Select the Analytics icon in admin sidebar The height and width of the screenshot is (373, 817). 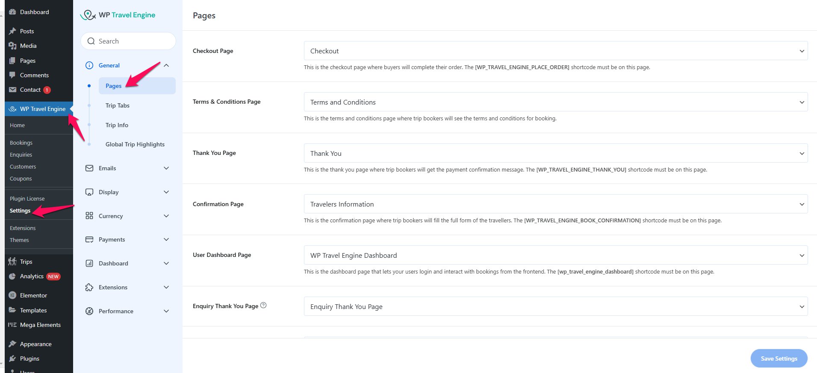pos(12,276)
